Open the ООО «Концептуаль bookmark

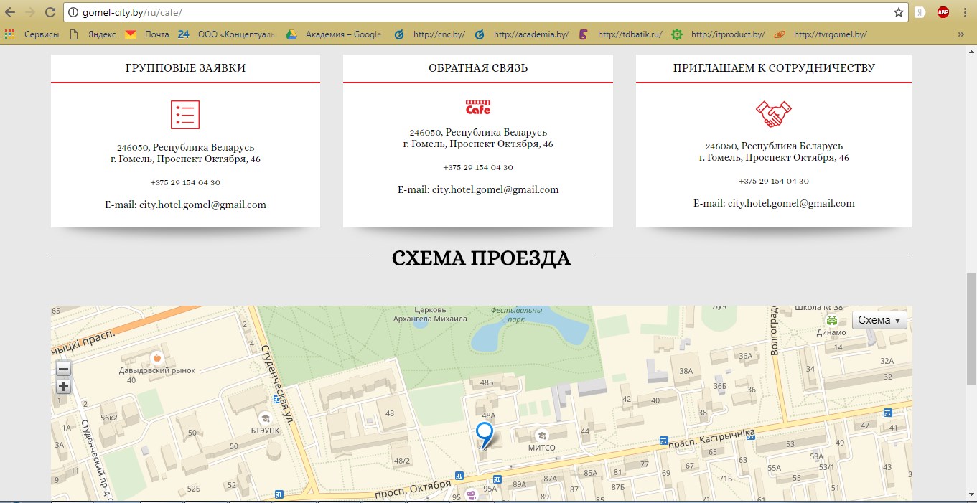(x=226, y=34)
